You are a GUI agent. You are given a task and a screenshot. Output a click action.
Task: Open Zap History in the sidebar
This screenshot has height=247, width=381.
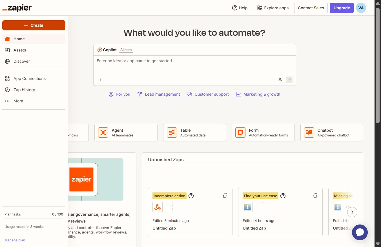[34, 90]
